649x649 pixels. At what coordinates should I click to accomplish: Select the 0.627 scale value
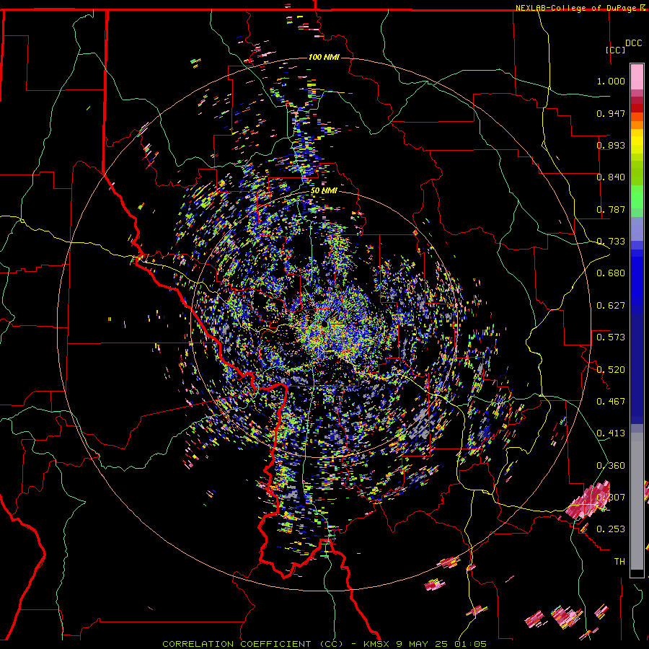coord(611,306)
